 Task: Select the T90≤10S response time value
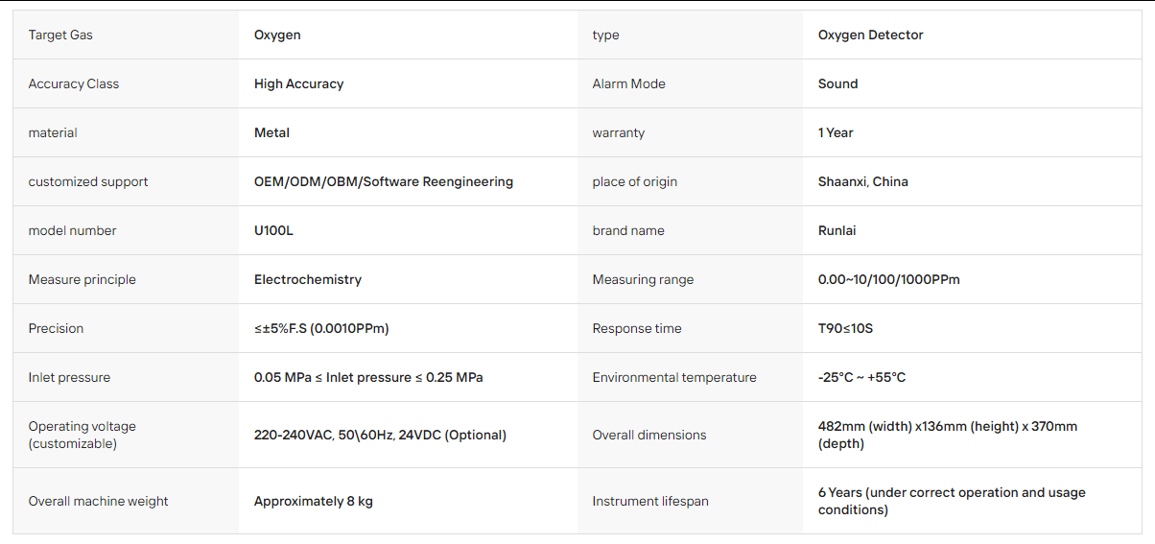pyautogui.click(x=845, y=328)
